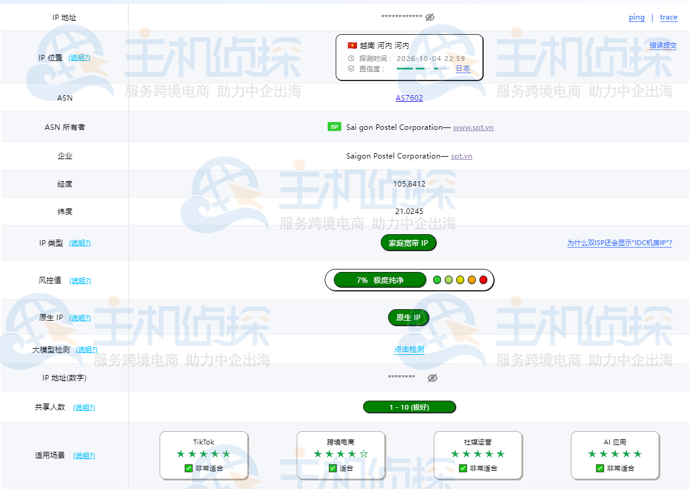
Task: Click green ISP badge icon
Action: coord(334,127)
